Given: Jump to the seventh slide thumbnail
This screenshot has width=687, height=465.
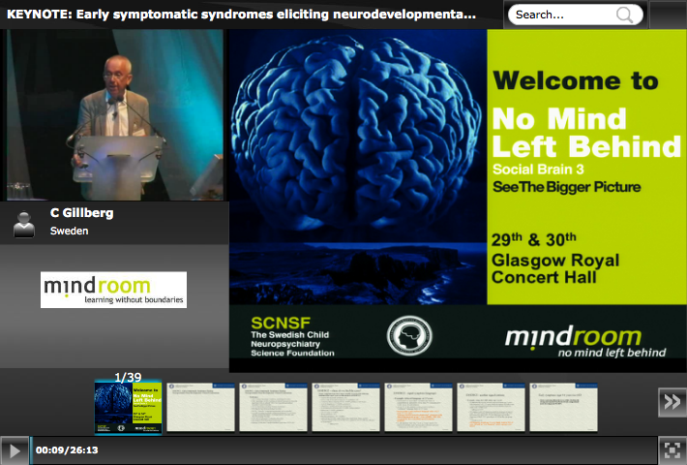Looking at the screenshot, I should [563, 407].
